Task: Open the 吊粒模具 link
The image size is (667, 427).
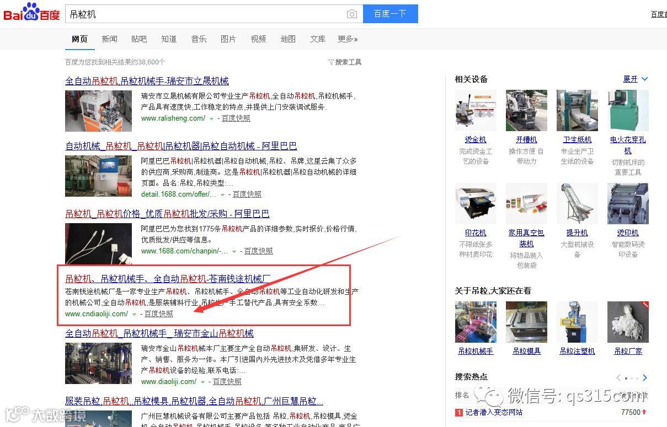Action: point(526,351)
